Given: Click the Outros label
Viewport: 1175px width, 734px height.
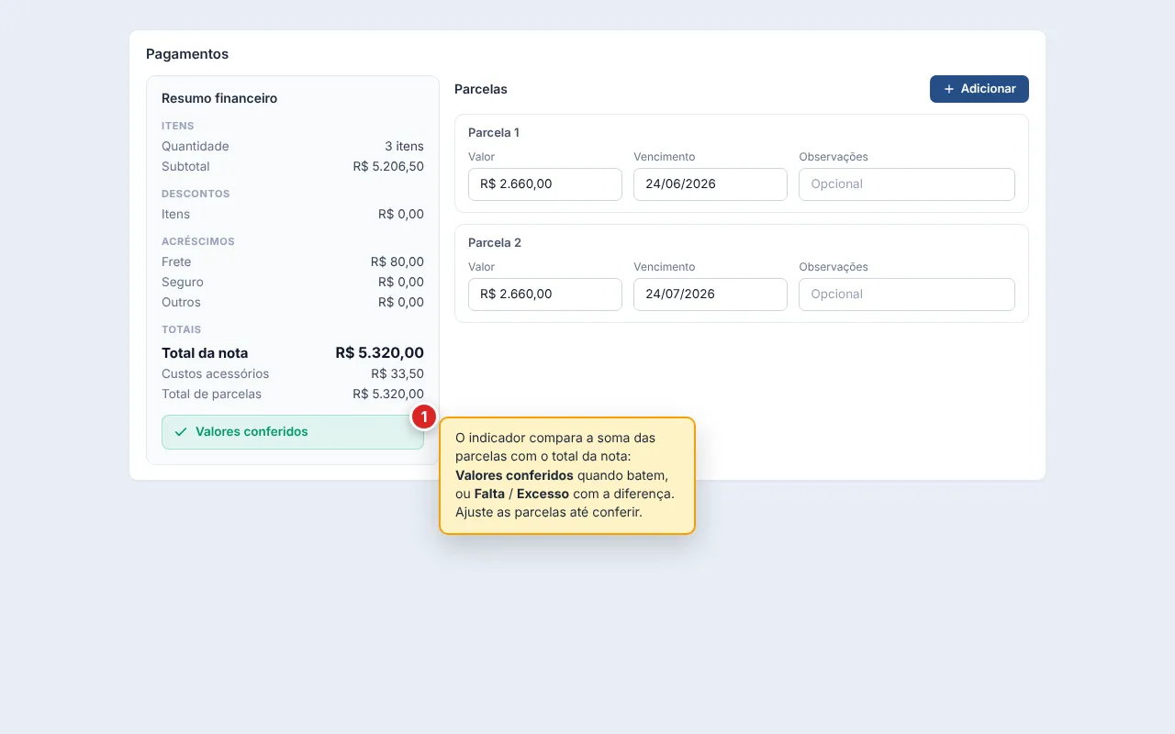Looking at the screenshot, I should tap(181, 303).
